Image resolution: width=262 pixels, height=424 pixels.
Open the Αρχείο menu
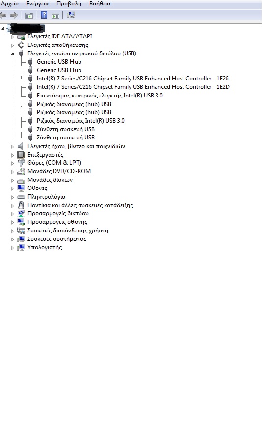tap(10, 4)
